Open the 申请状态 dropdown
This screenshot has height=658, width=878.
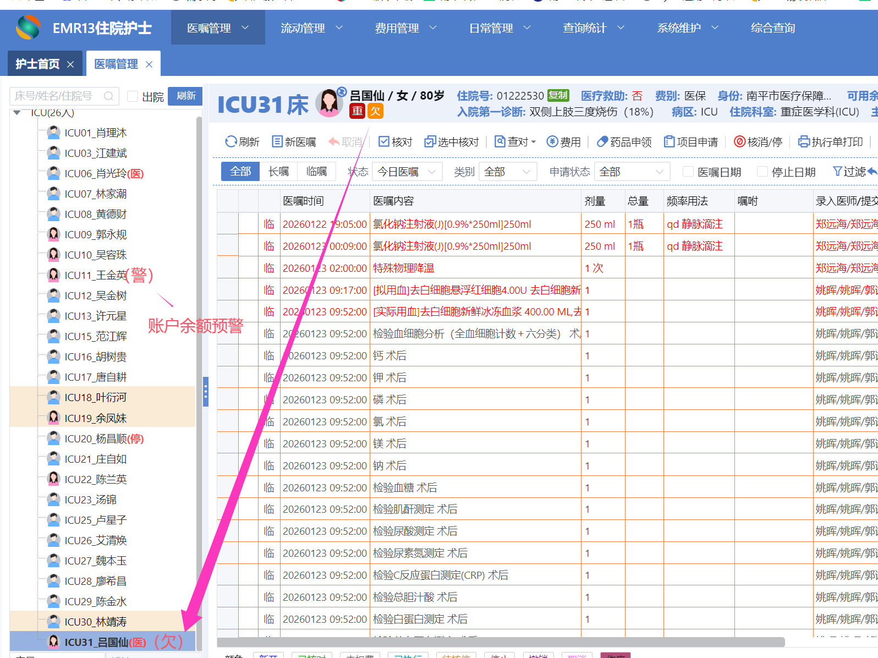point(632,172)
